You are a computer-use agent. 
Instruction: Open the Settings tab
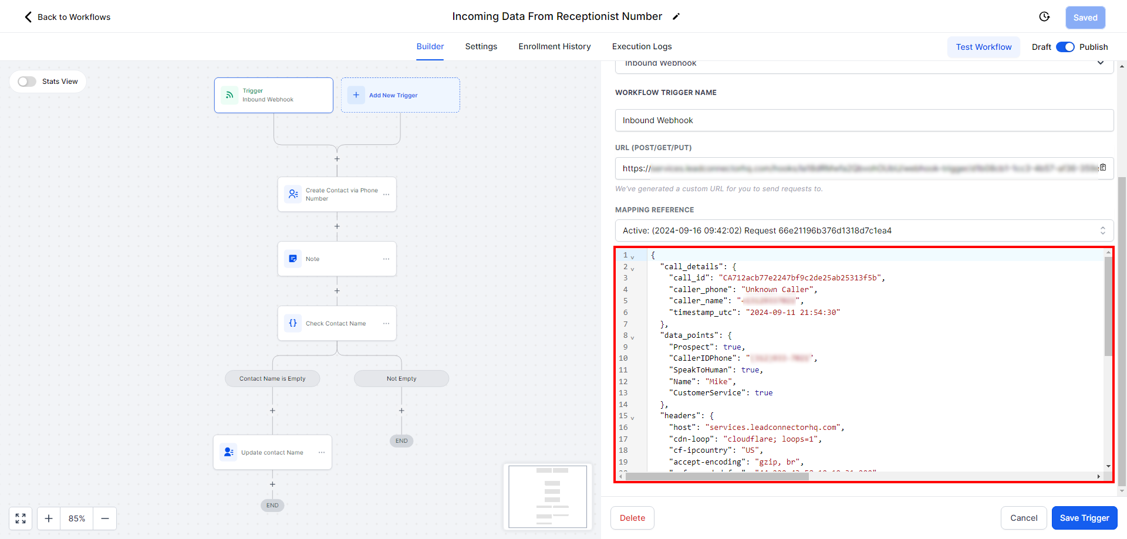tap(481, 46)
